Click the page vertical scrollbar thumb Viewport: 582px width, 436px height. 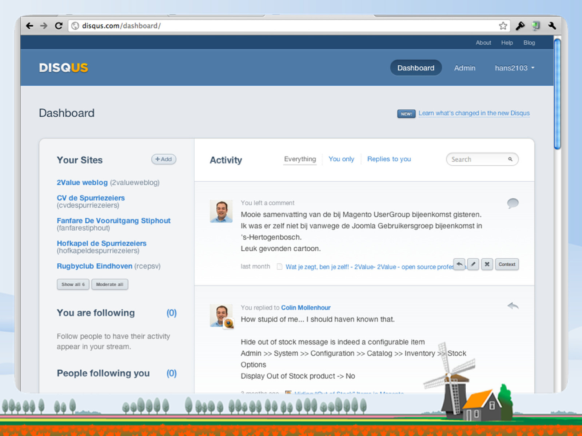click(x=557, y=94)
